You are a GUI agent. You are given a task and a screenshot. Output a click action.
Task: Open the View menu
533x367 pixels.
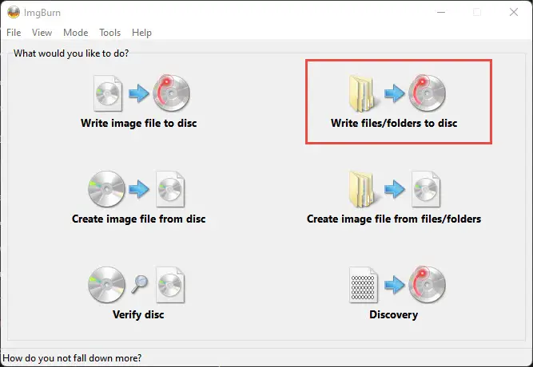(42, 33)
